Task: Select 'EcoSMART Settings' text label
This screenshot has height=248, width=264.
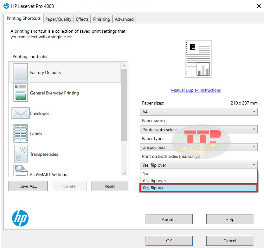Action: (x=49, y=174)
